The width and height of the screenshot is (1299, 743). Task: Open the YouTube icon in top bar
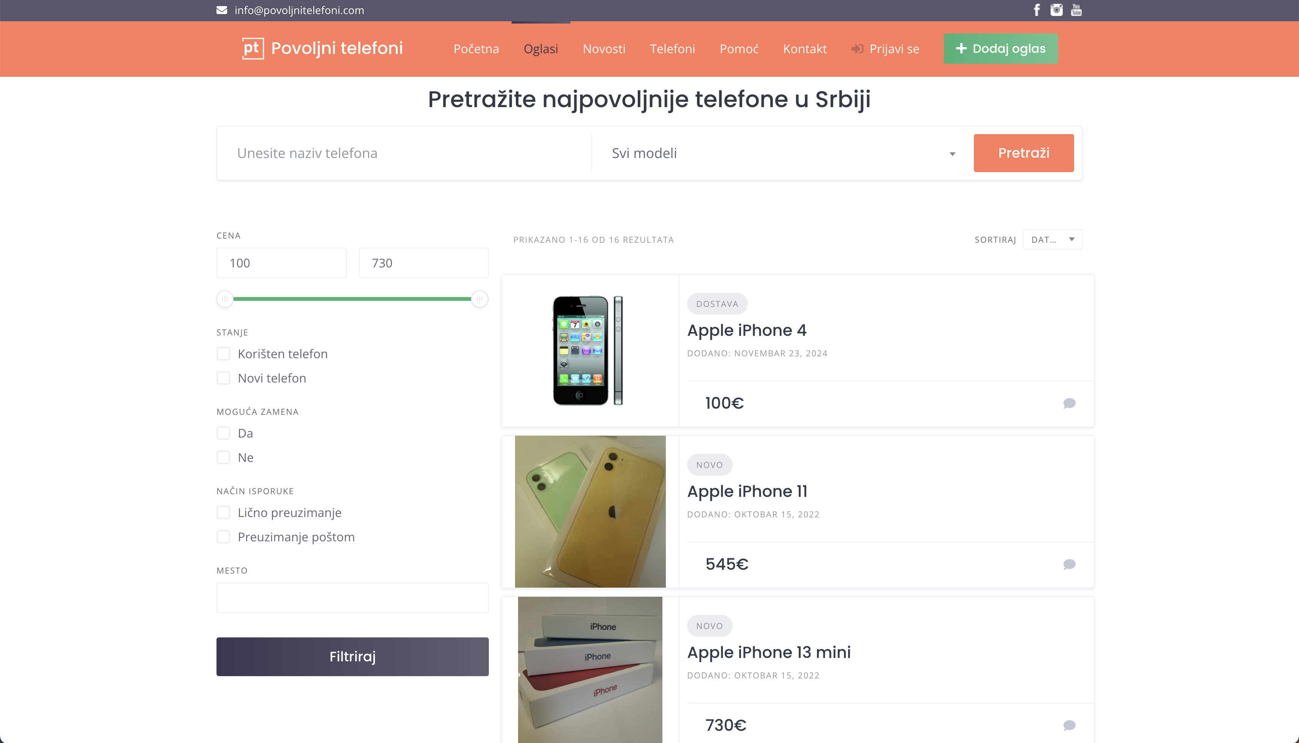(x=1076, y=10)
